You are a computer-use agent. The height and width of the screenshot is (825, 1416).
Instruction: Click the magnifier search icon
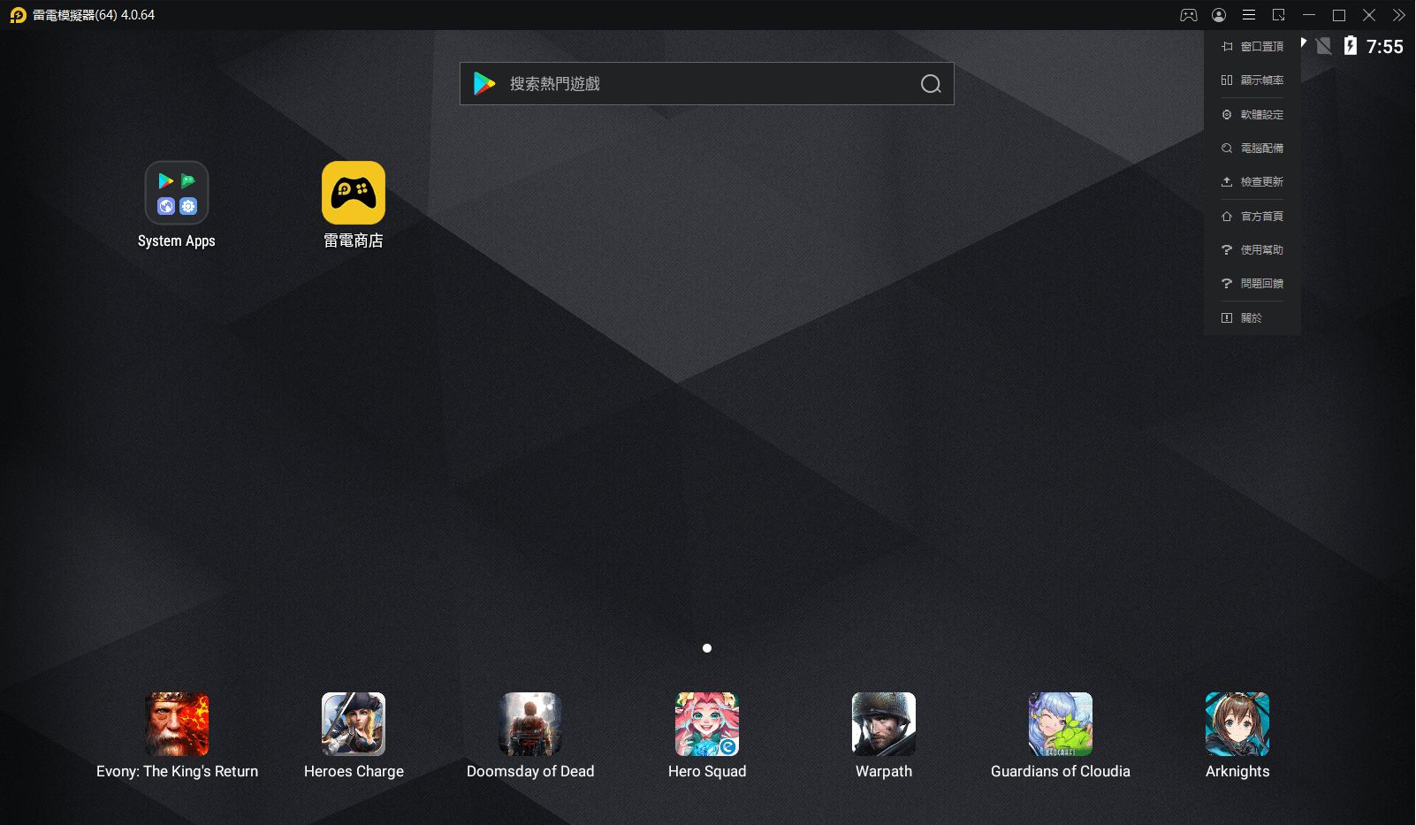pos(931,84)
